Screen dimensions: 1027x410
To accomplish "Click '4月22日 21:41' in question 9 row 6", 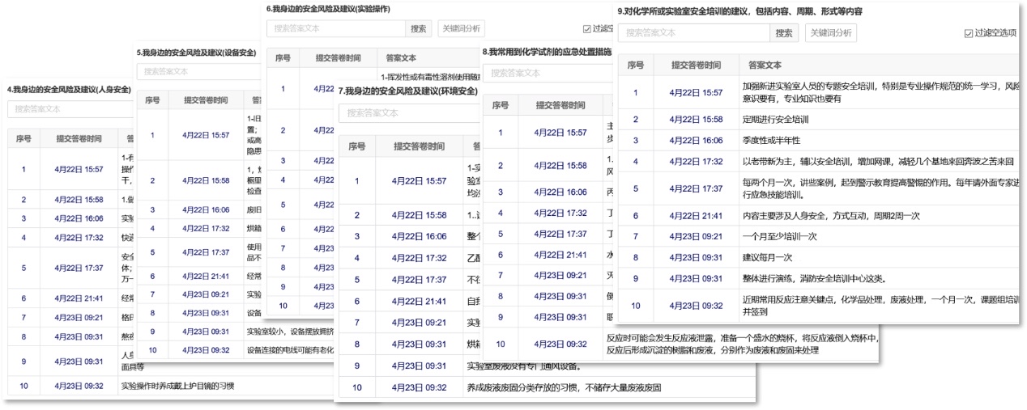I will point(697,215).
